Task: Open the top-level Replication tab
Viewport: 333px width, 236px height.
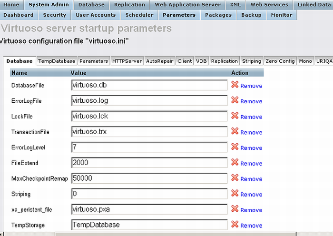Action: (129, 5)
